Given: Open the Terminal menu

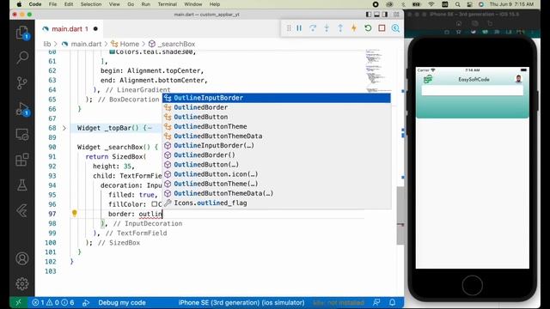Looking at the screenshot, I should point(168,4).
